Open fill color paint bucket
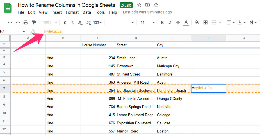The image size is (260, 135). [197, 22]
